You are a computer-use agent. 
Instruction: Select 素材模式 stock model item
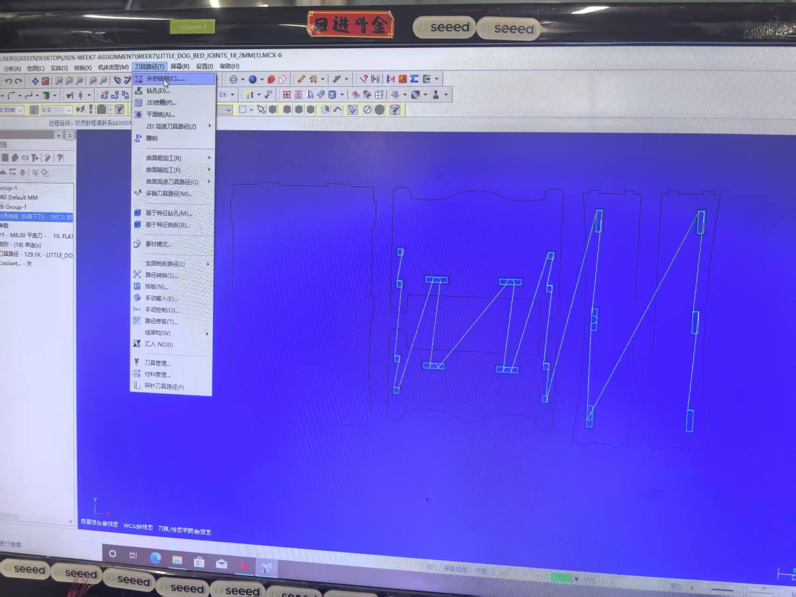tap(172, 244)
